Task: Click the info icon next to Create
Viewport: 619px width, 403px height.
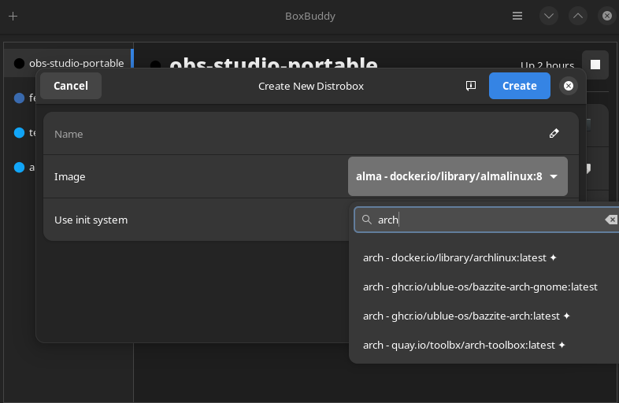Action: (x=471, y=86)
